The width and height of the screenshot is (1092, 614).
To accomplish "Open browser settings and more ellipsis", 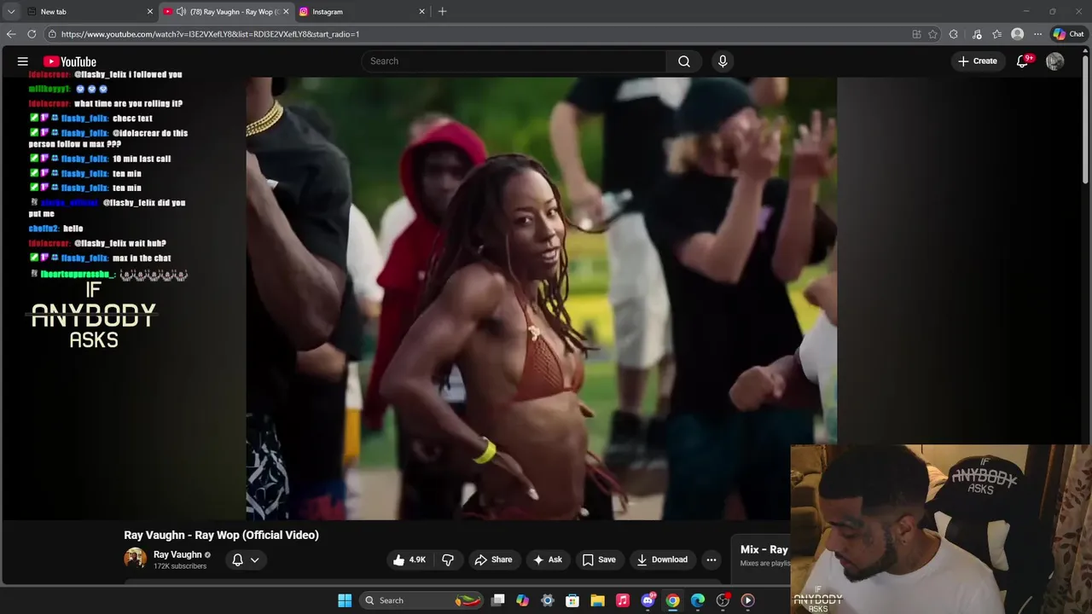I will coord(1037,34).
